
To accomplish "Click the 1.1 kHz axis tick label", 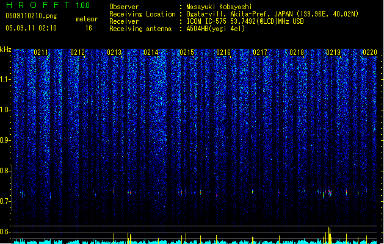I will (x=5, y=79).
